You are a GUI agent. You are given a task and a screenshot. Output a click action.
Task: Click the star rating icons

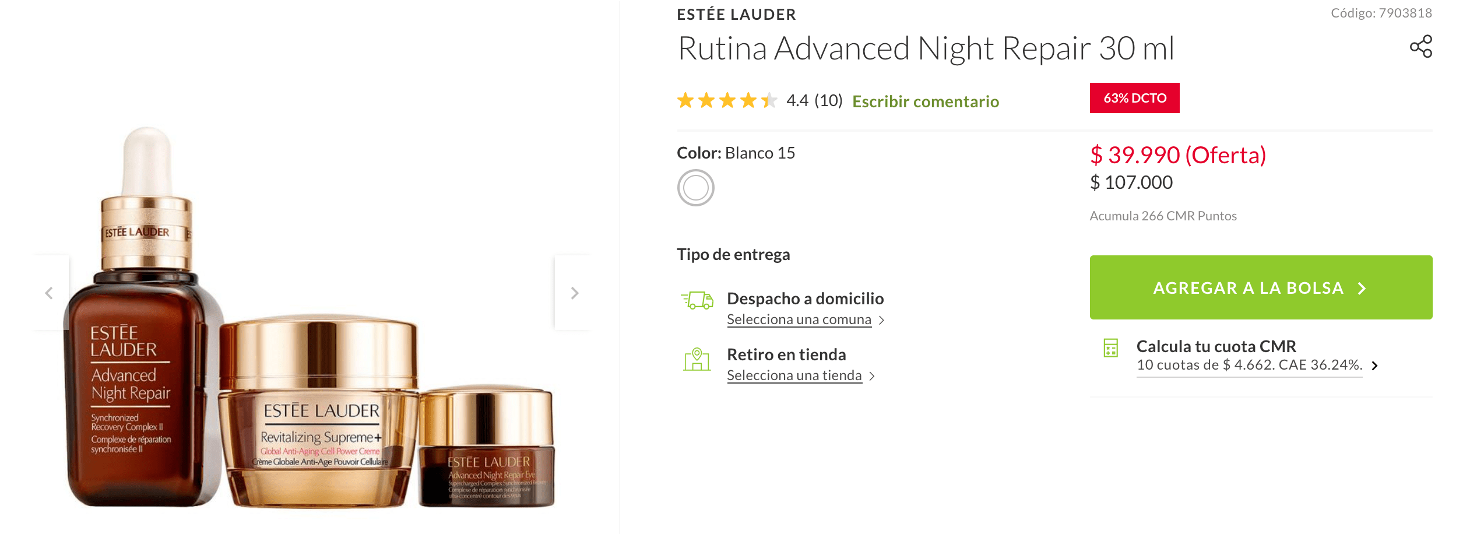tap(727, 101)
